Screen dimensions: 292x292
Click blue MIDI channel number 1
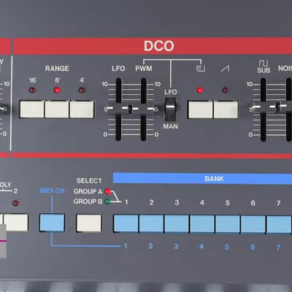click(x=126, y=246)
